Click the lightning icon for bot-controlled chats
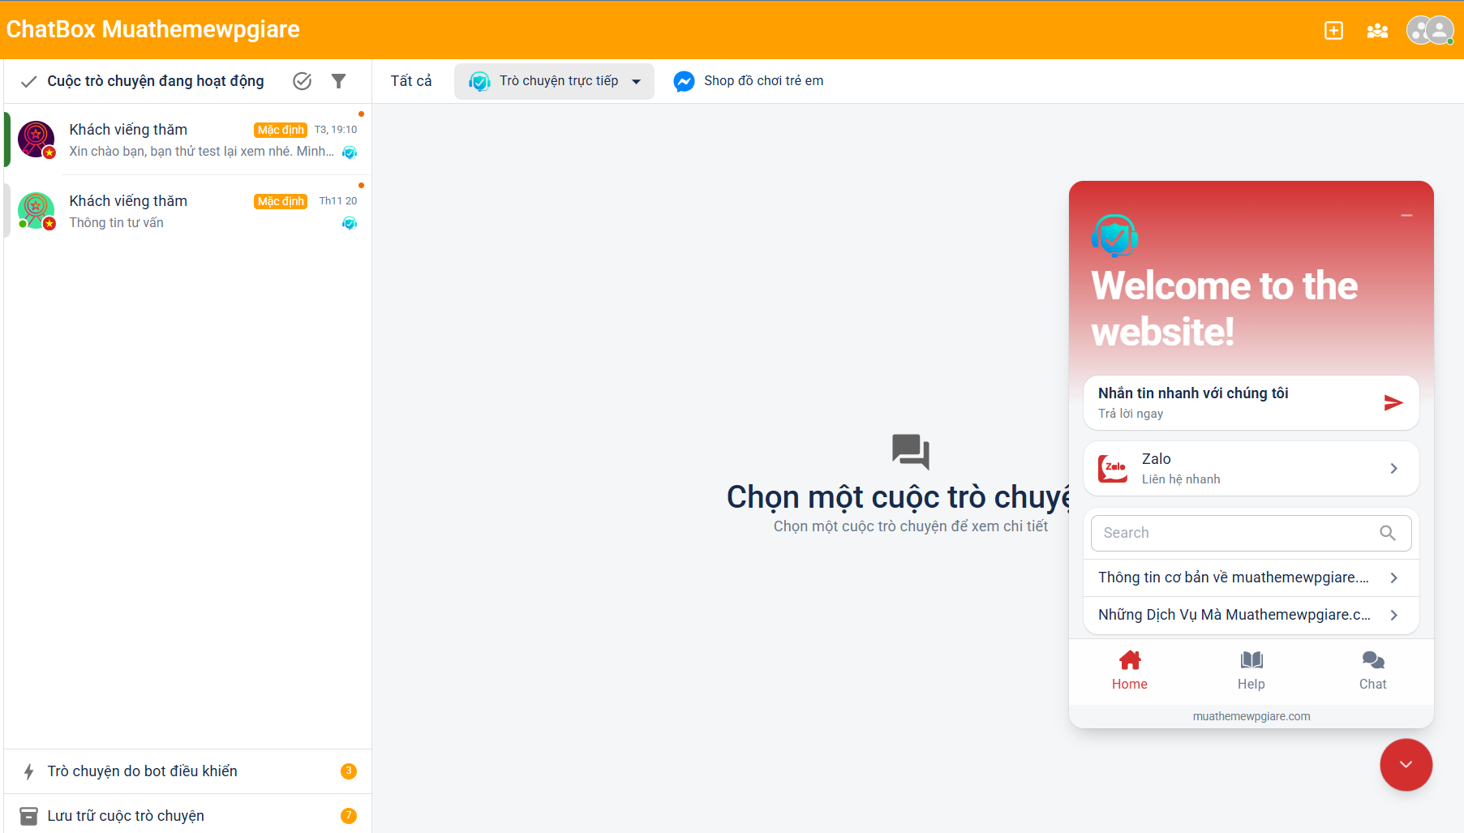 tap(29, 771)
